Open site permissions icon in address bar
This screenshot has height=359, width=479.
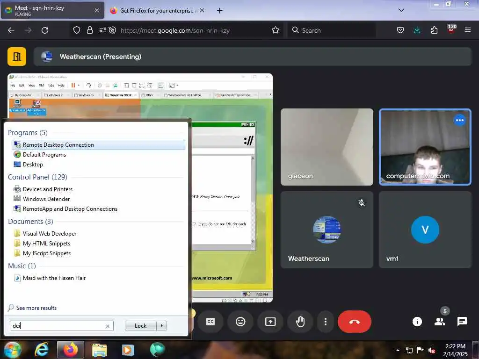(x=102, y=30)
